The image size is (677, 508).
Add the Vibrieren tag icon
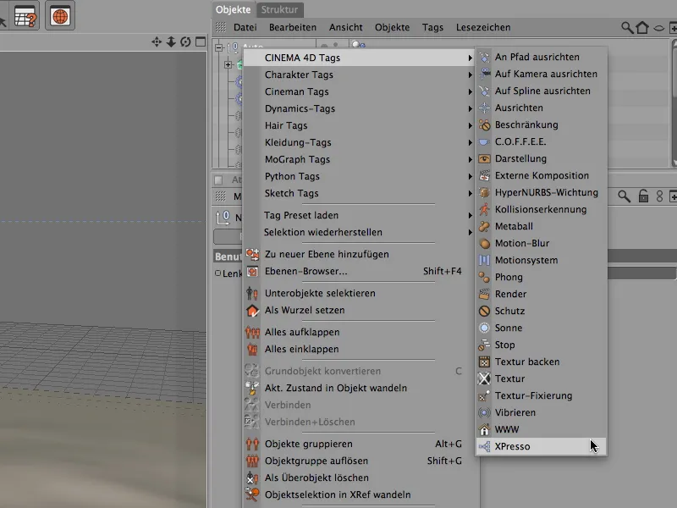[484, 412]
